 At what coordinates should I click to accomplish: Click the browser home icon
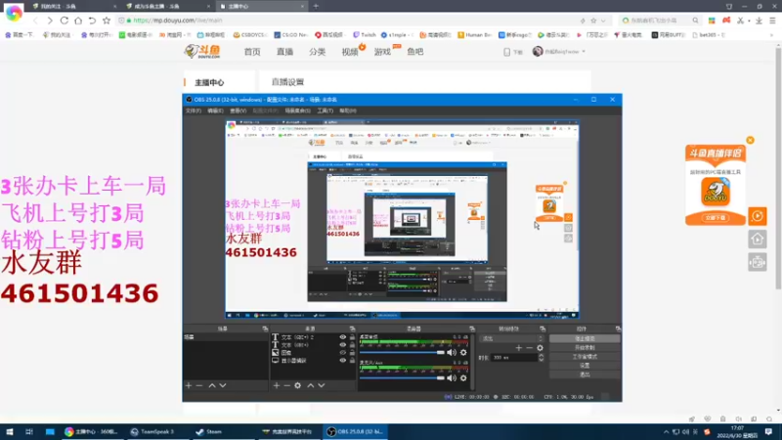pyautogui.click(x=78, y=21)
